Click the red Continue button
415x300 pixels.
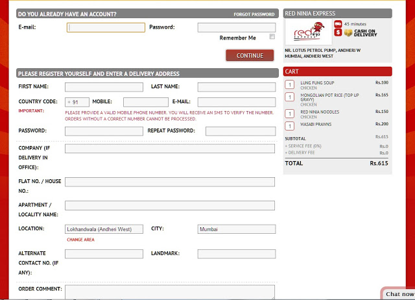point(250,55)
